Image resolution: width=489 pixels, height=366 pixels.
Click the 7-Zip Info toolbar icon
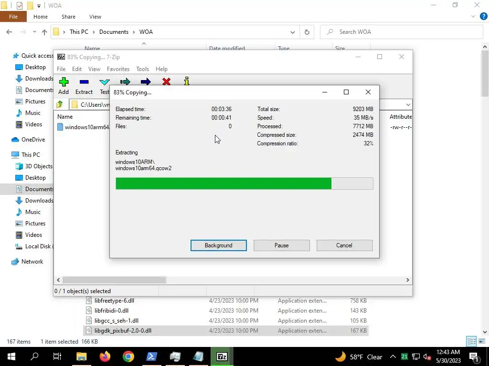[187, 81]
